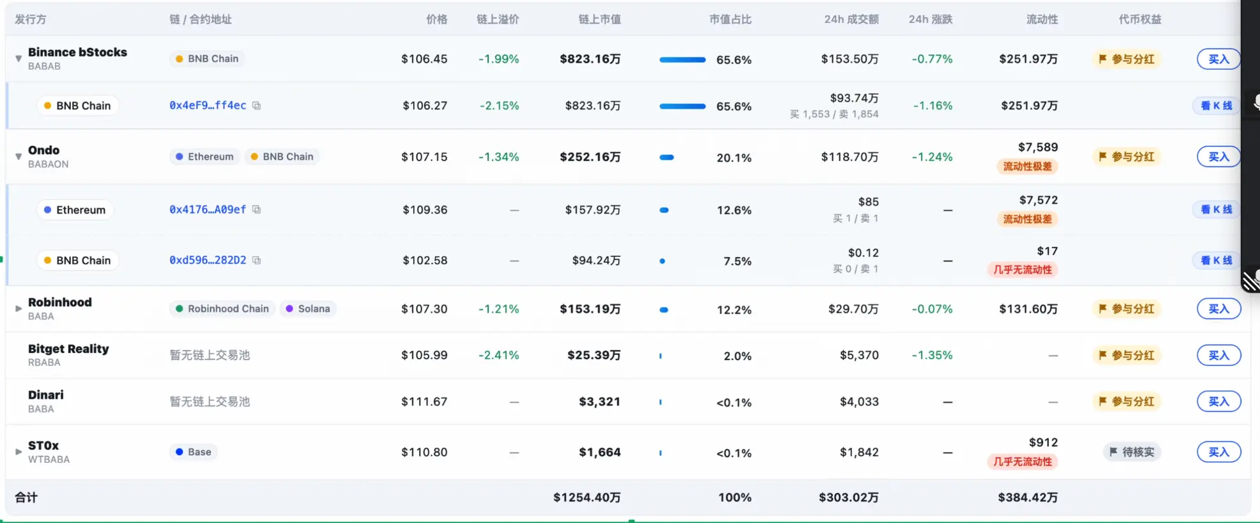Viewport: 1260px width, 523px height.
Task: Select the Robinhood Chain tag
Action: tap(223, 309)
